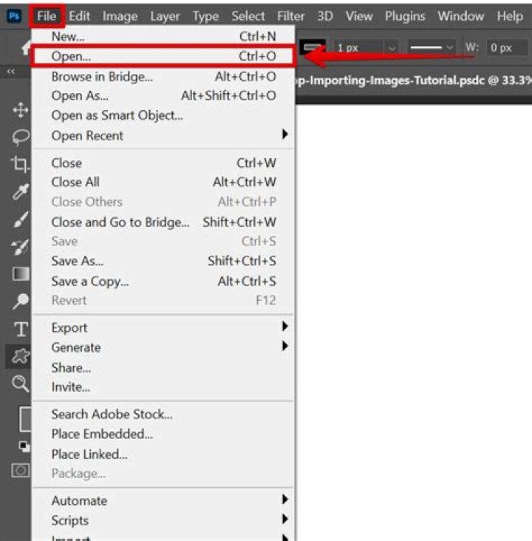Select the Type tool
Screen dimensions: 532x541
click(x=21, y=329)
